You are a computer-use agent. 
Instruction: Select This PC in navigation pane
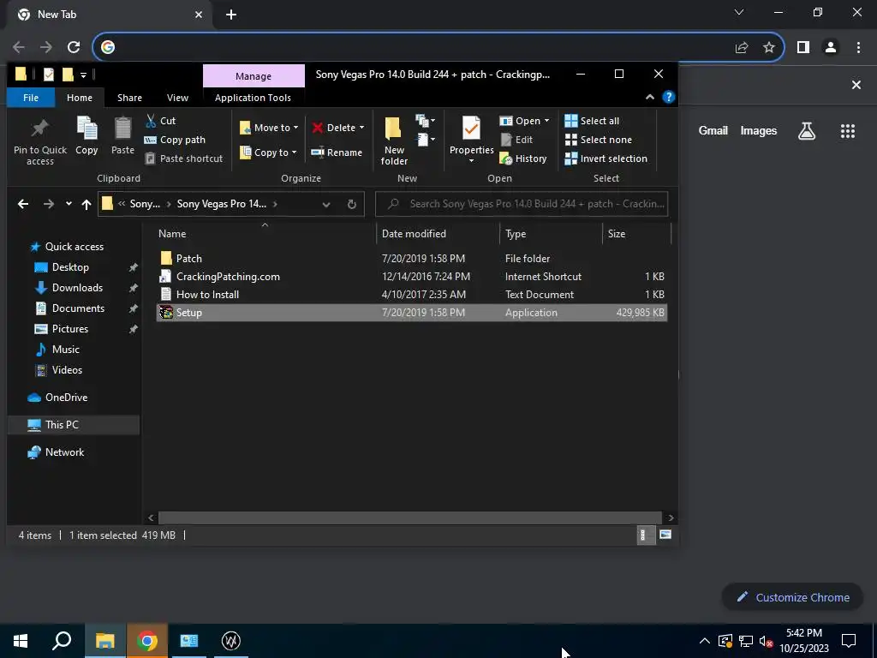pyautogui.click(x=62, y=425)
